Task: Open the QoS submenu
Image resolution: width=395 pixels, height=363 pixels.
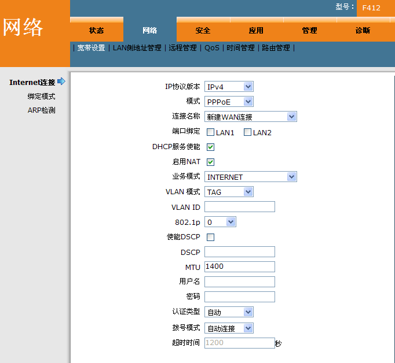Action: click(212, 48)
